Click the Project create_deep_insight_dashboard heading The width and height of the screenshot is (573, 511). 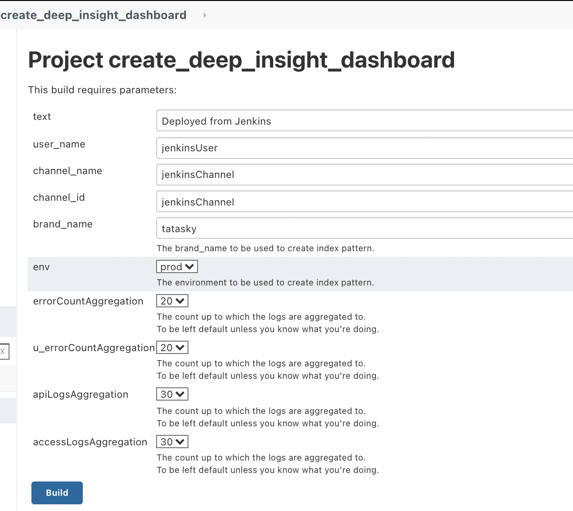click(x=241, y=60)
